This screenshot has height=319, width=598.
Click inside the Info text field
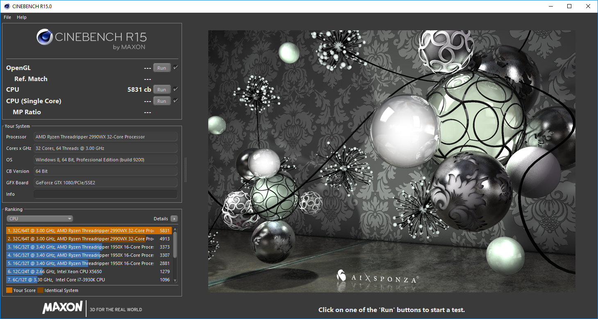[x=105, y=194]
